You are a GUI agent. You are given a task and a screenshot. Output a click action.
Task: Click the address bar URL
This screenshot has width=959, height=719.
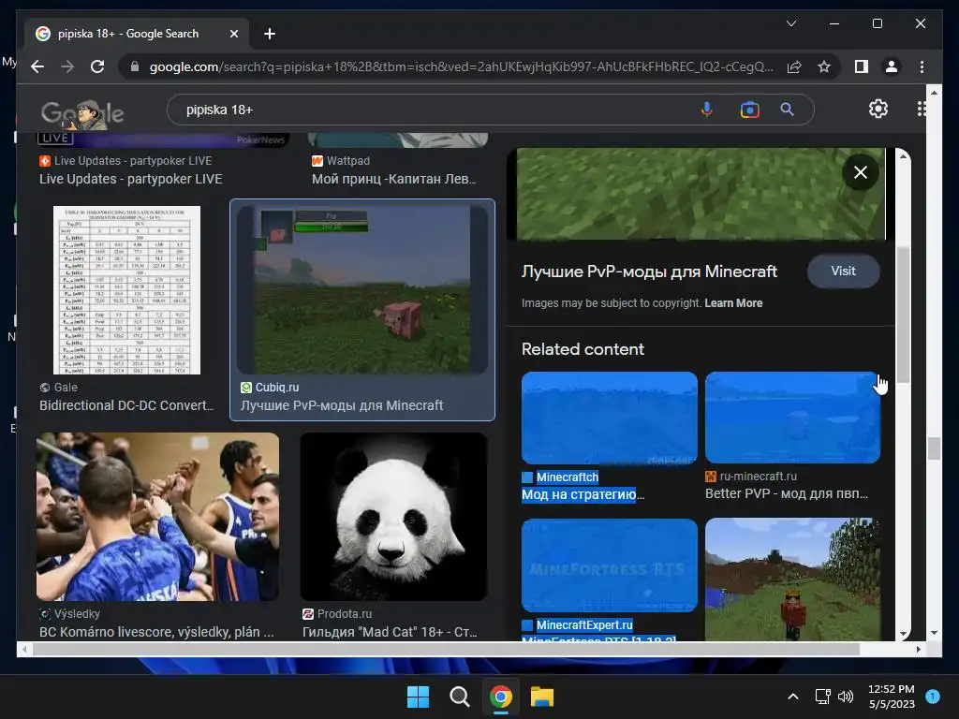pyautogui.click(x=461, y=66)
